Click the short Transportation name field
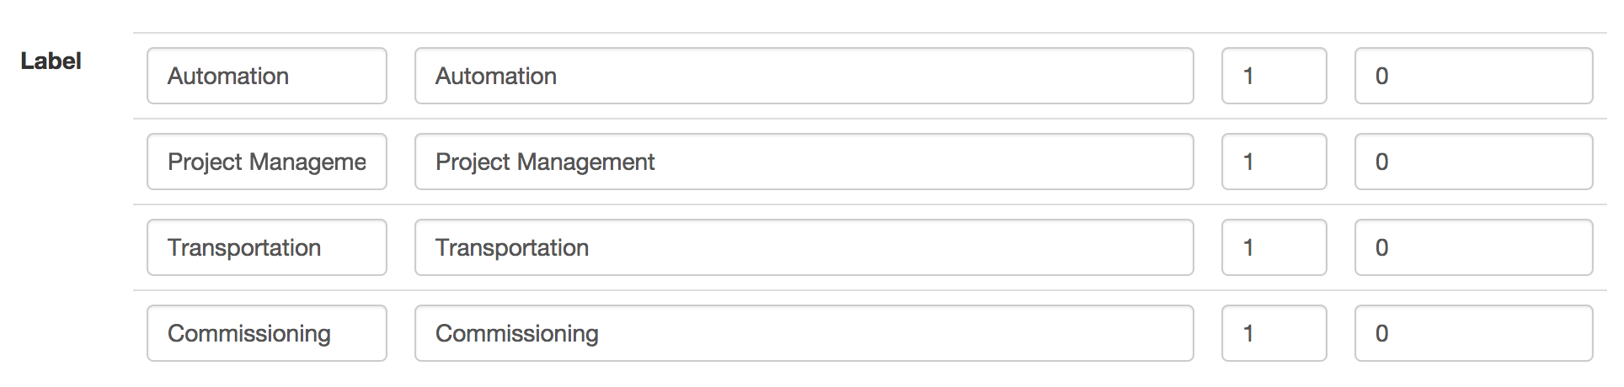The width and height of the screenshot is (1624, 387). pos(267,247)
